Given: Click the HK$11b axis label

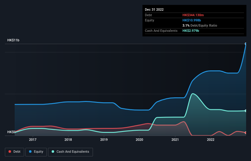Looking at the screenshot, I should [x=13, y=40].
